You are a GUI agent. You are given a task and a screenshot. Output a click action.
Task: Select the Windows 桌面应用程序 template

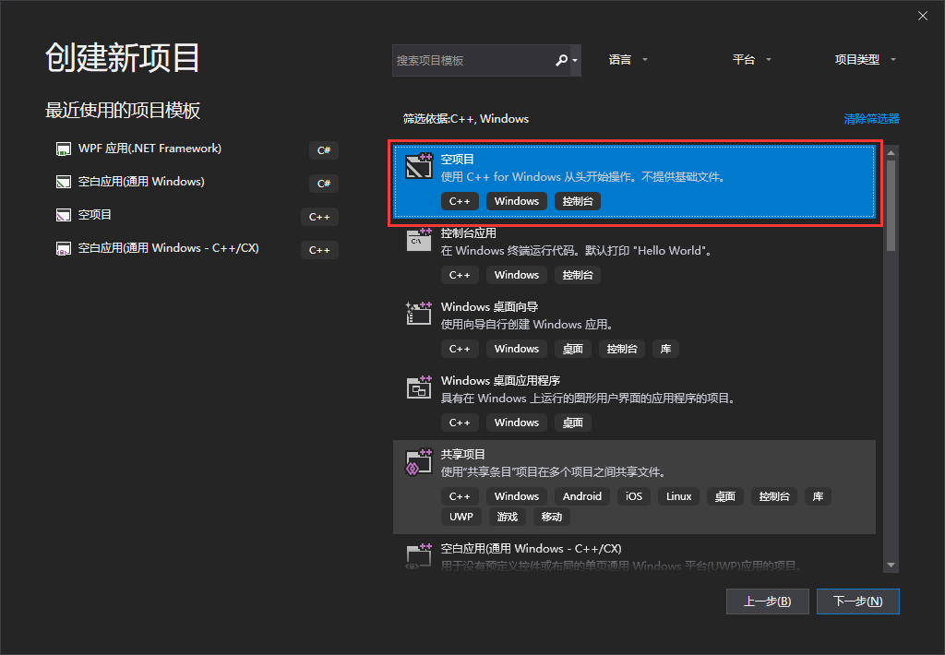point(635,403)
